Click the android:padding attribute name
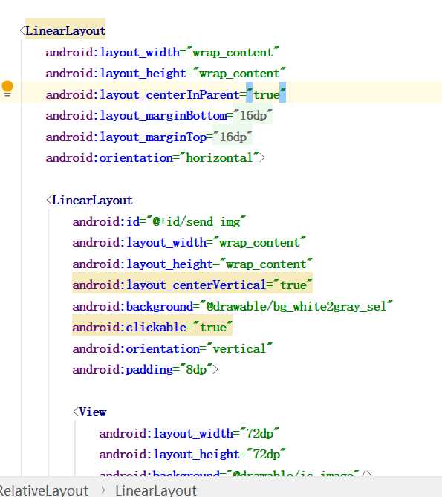The height and width of the screenshot is (497, 442). [x=123, y=369]
